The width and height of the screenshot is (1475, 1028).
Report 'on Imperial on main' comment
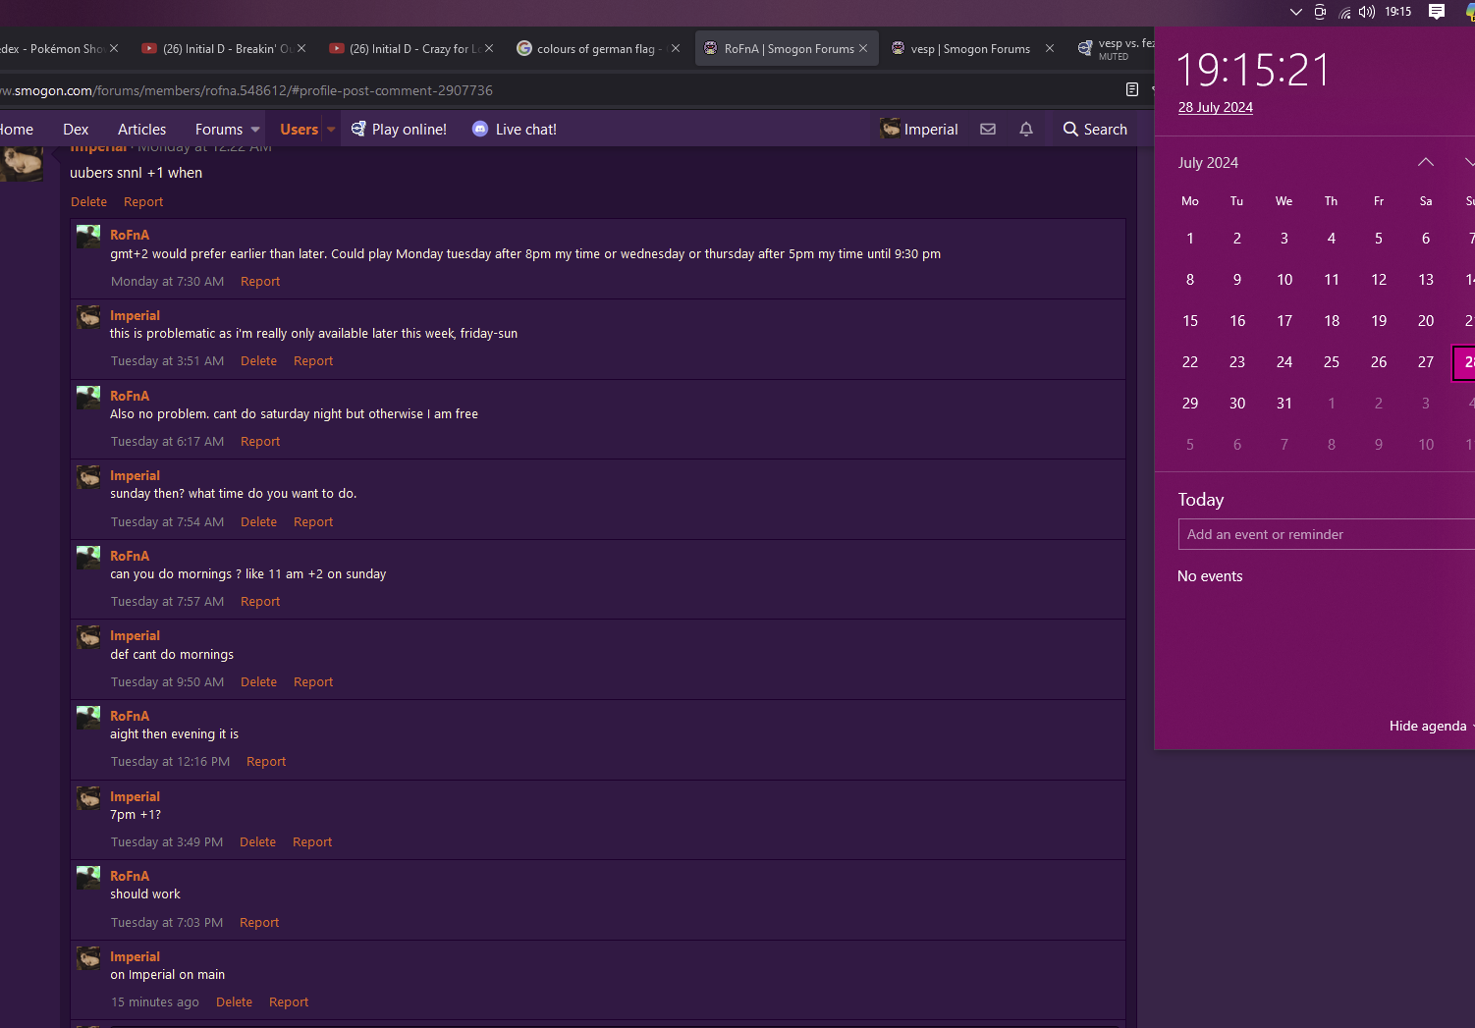[x=289, y=1001]
